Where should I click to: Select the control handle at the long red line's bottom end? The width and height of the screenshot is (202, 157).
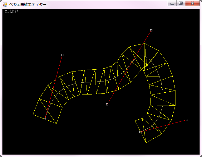(107, 104)
